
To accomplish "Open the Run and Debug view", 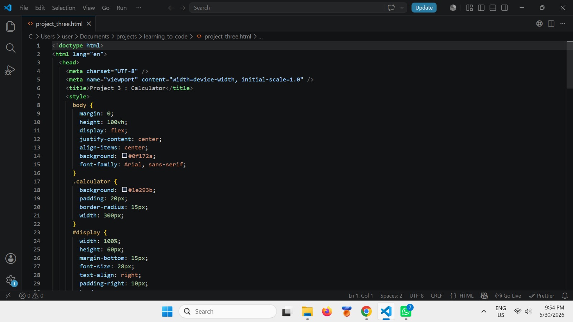I will pos(10,70).
